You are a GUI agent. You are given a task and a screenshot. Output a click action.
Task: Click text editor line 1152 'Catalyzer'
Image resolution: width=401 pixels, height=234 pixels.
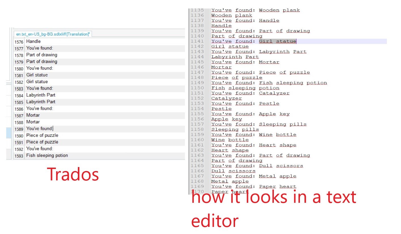pyautogui.click(x=227, y=98)
